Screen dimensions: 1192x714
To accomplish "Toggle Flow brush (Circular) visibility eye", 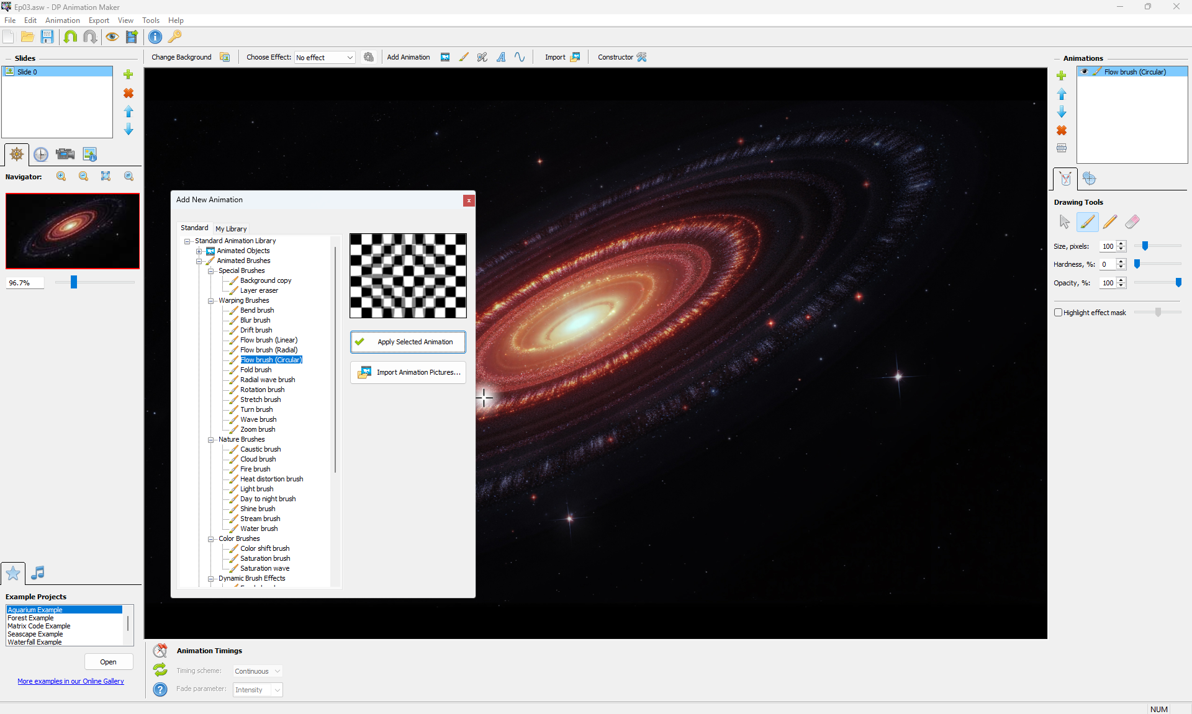I will click(x=1085, y=72).
